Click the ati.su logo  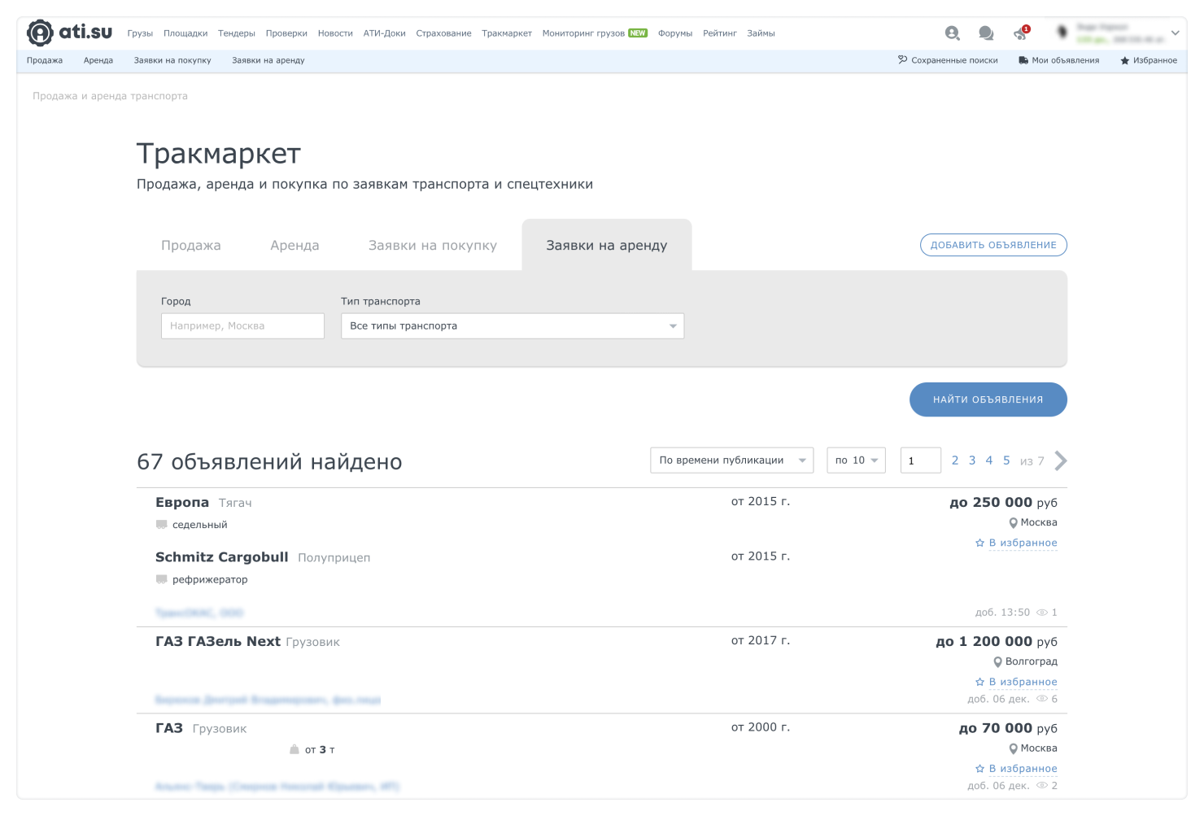pos(69,33)
